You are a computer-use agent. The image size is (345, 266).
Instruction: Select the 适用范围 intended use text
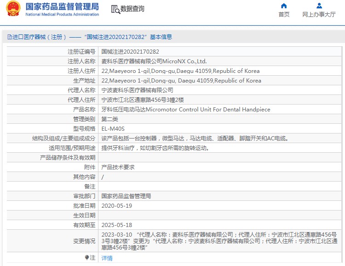155,148
